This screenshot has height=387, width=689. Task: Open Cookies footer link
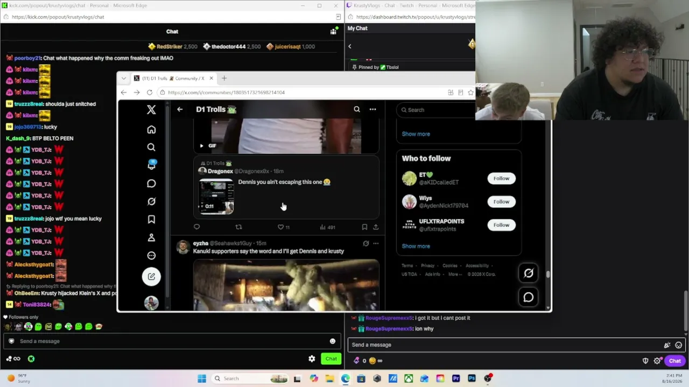tap(450, 266)
